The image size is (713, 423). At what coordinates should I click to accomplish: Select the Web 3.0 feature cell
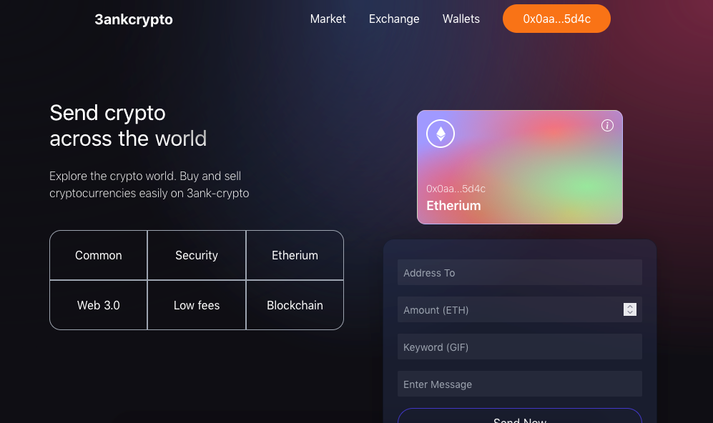[x=98, y=305]
